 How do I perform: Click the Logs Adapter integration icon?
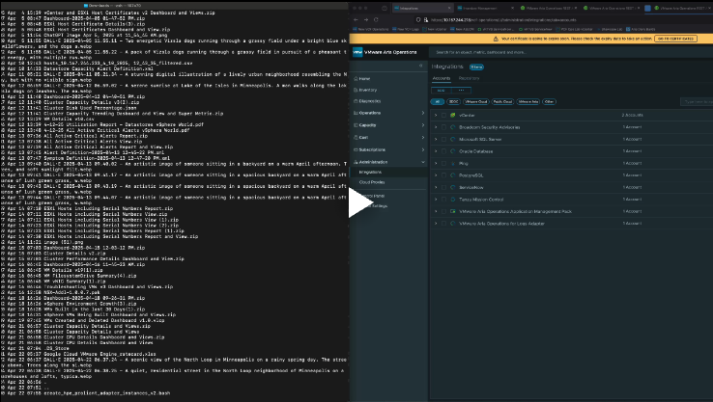click(x=453, y=224)
